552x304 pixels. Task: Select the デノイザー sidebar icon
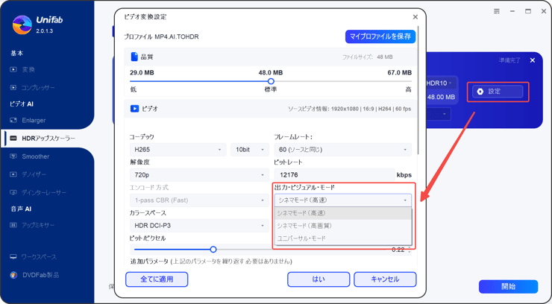13,174
